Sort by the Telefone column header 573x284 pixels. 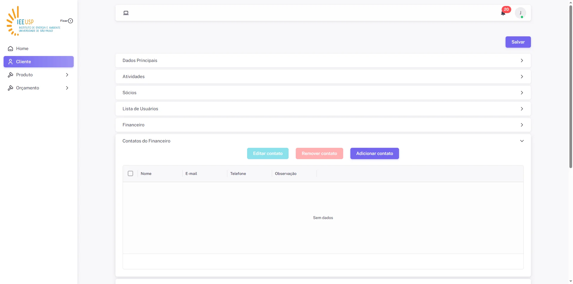[x=249, y=173]
